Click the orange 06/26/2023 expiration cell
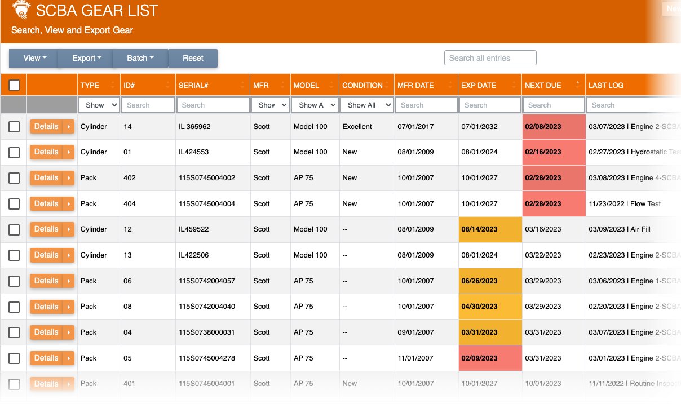This screenshot has width=681, height=404. pos(490,281)
